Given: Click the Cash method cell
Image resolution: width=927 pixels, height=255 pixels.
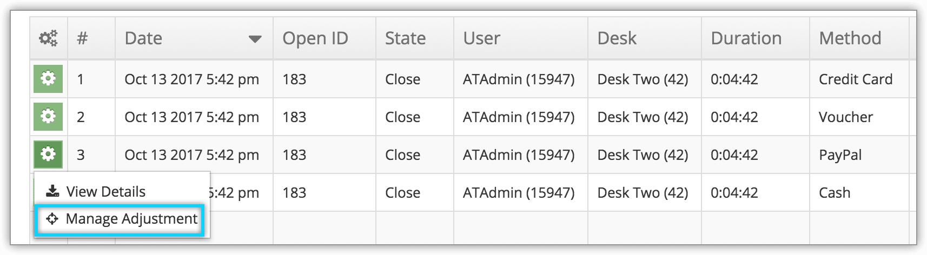Looking at the screenshot, I should [x=859, y=192].
